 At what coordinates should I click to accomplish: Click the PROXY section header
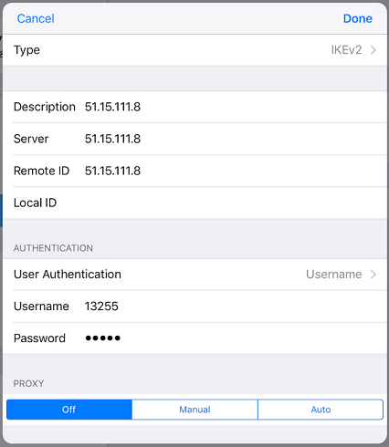pos(28,383)
